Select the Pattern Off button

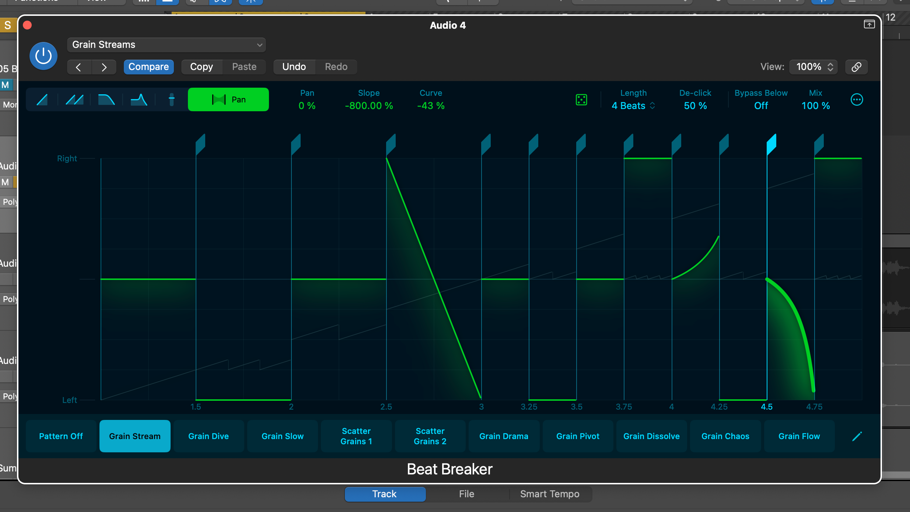[61, 436]
